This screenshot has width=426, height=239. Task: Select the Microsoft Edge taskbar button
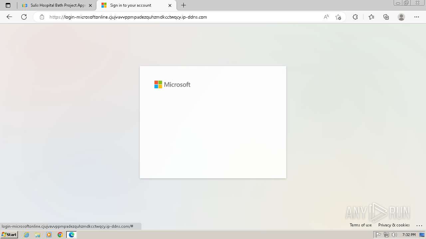(72, 235)
